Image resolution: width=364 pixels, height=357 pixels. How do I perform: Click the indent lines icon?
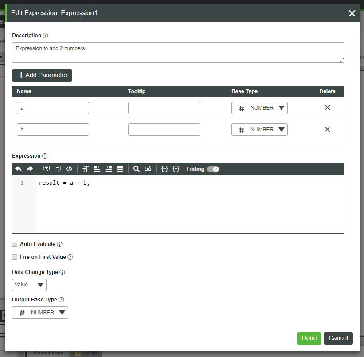(x=109, y=169)
